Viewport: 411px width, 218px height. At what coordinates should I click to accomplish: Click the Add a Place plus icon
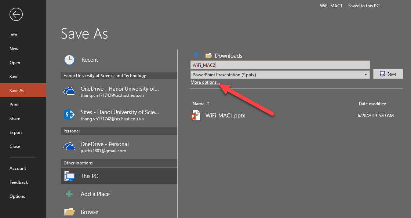pyautogui.click(x=69, y=194)
